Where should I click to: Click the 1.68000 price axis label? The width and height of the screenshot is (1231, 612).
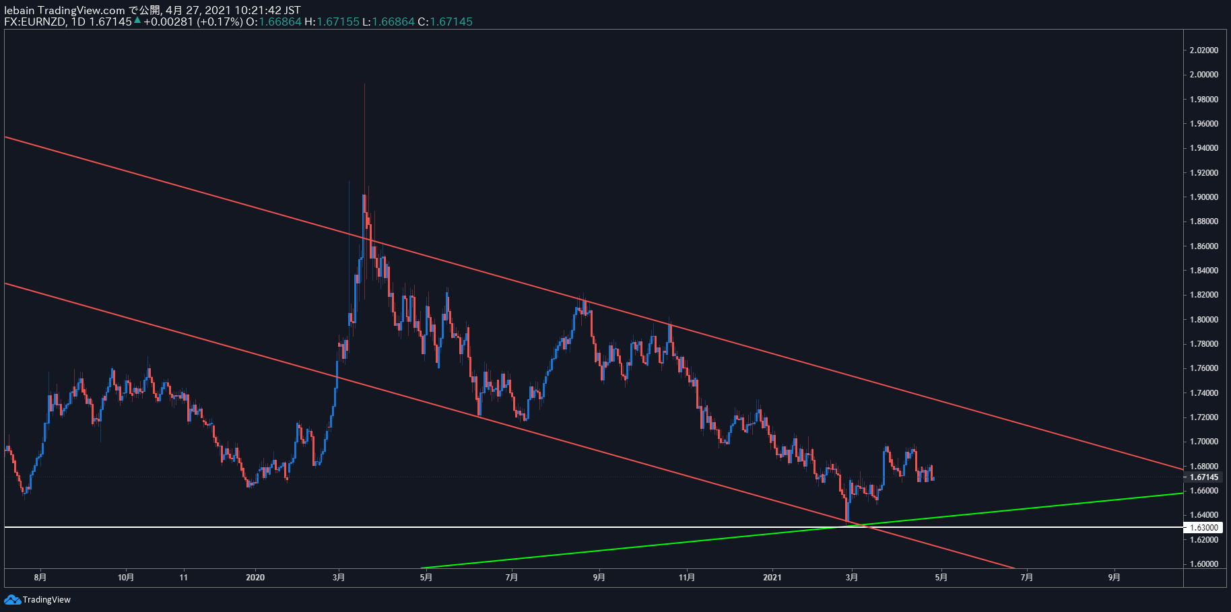click(x=1203, y=467)
